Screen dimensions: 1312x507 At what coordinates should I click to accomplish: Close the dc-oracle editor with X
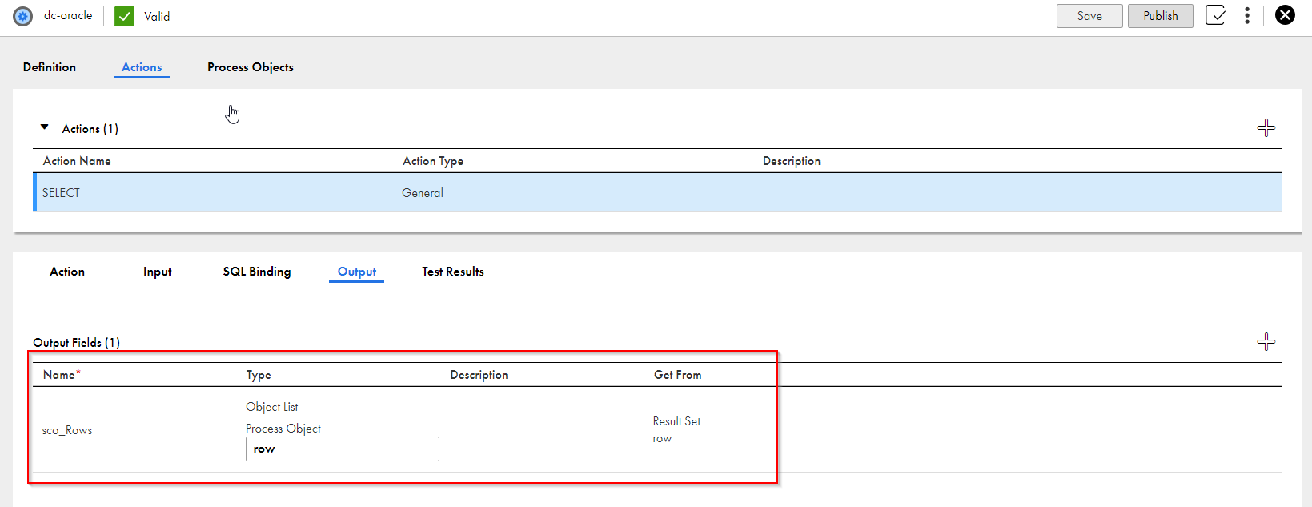1285,15
